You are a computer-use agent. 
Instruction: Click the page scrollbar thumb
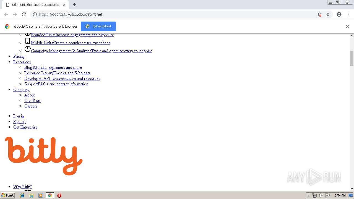[352, 58]
